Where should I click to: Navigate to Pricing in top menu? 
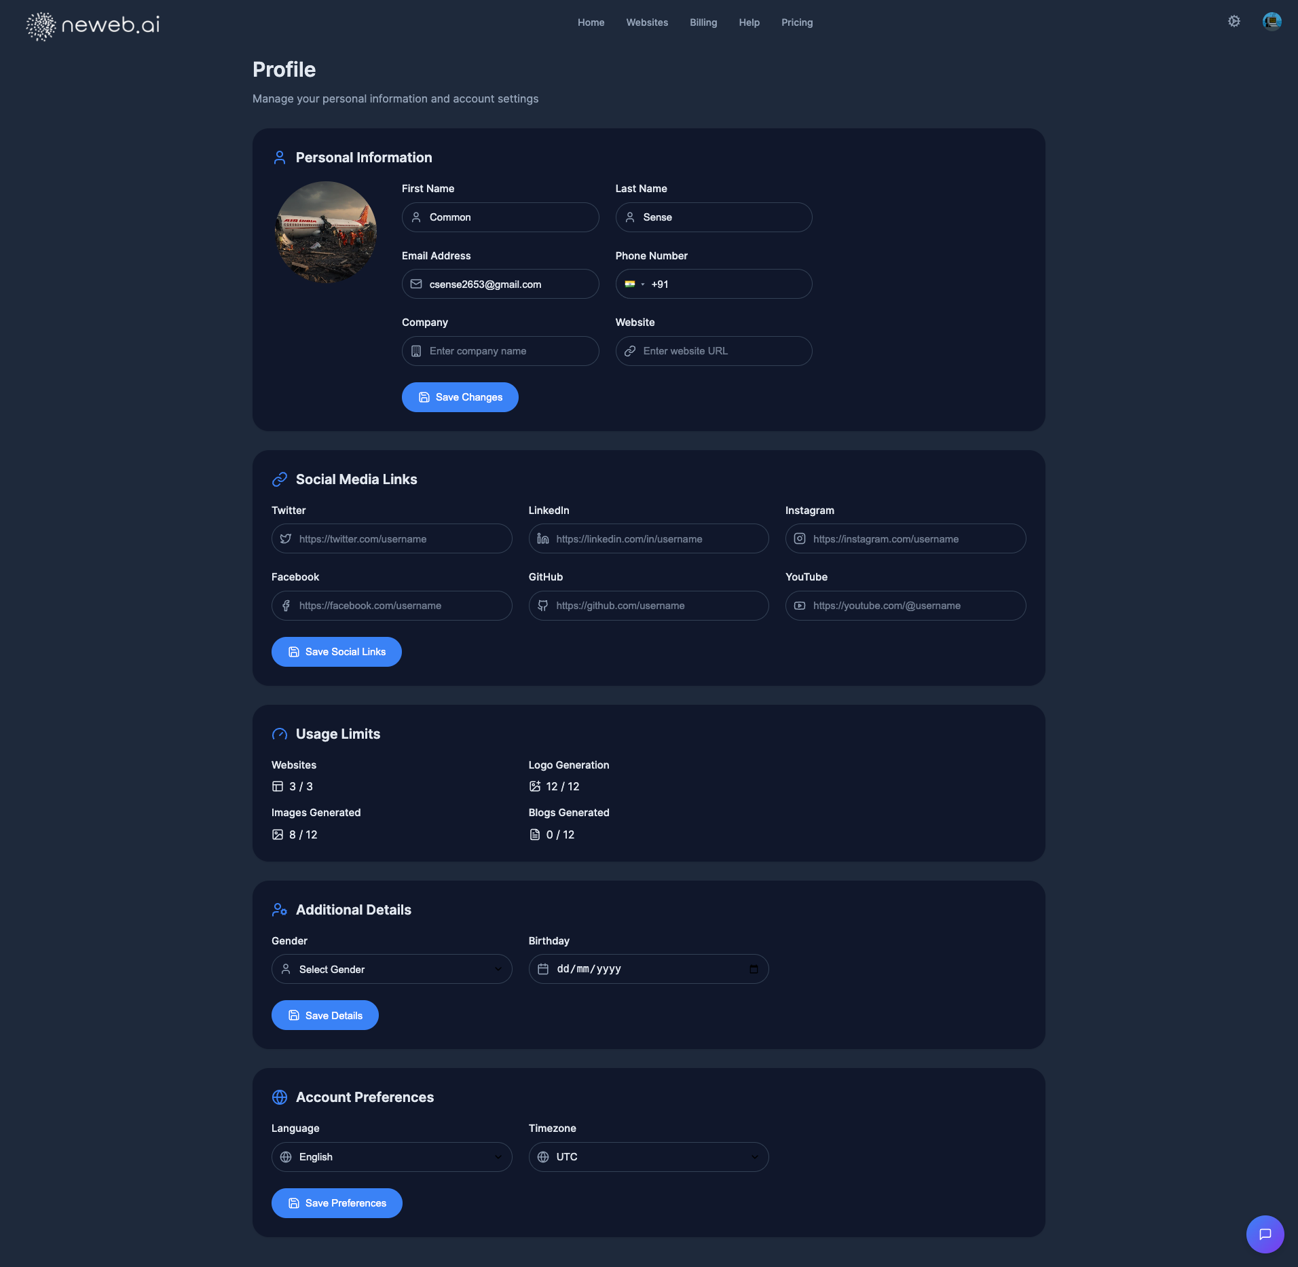[797, 22]
